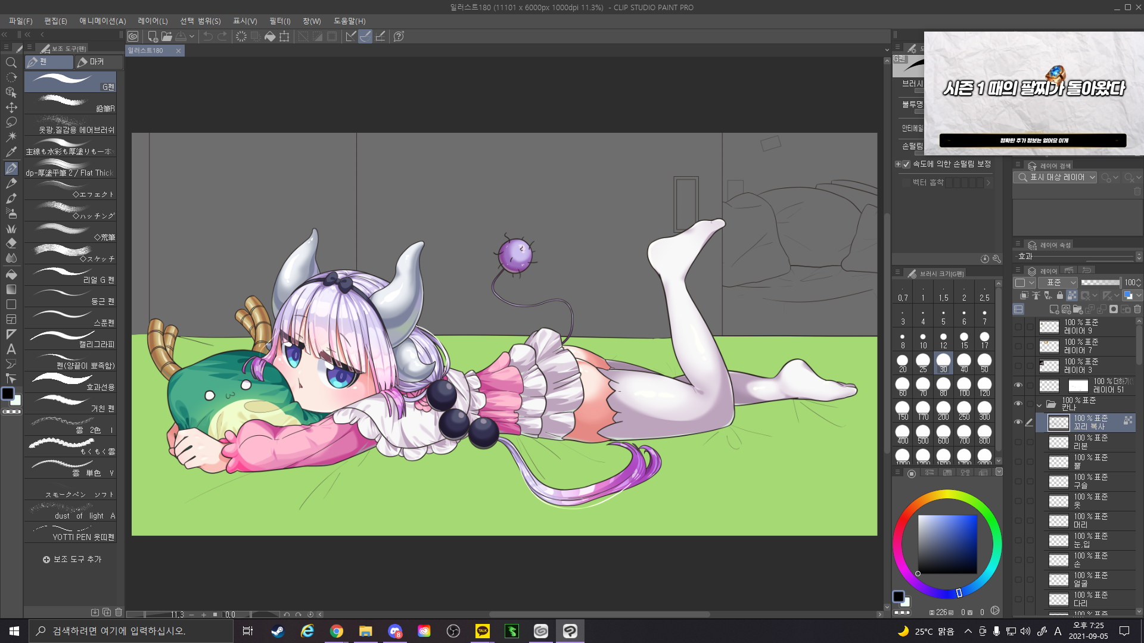Open the 필터(I) menu
Image resolution: width=1144 pixels, height=643 pixels.
pyautogui.click(x=279, y=21)
